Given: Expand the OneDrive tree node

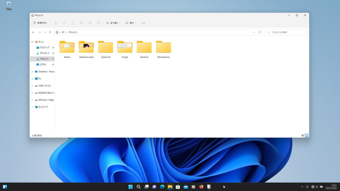Looking at the screenshot, I should click(32, 72).
